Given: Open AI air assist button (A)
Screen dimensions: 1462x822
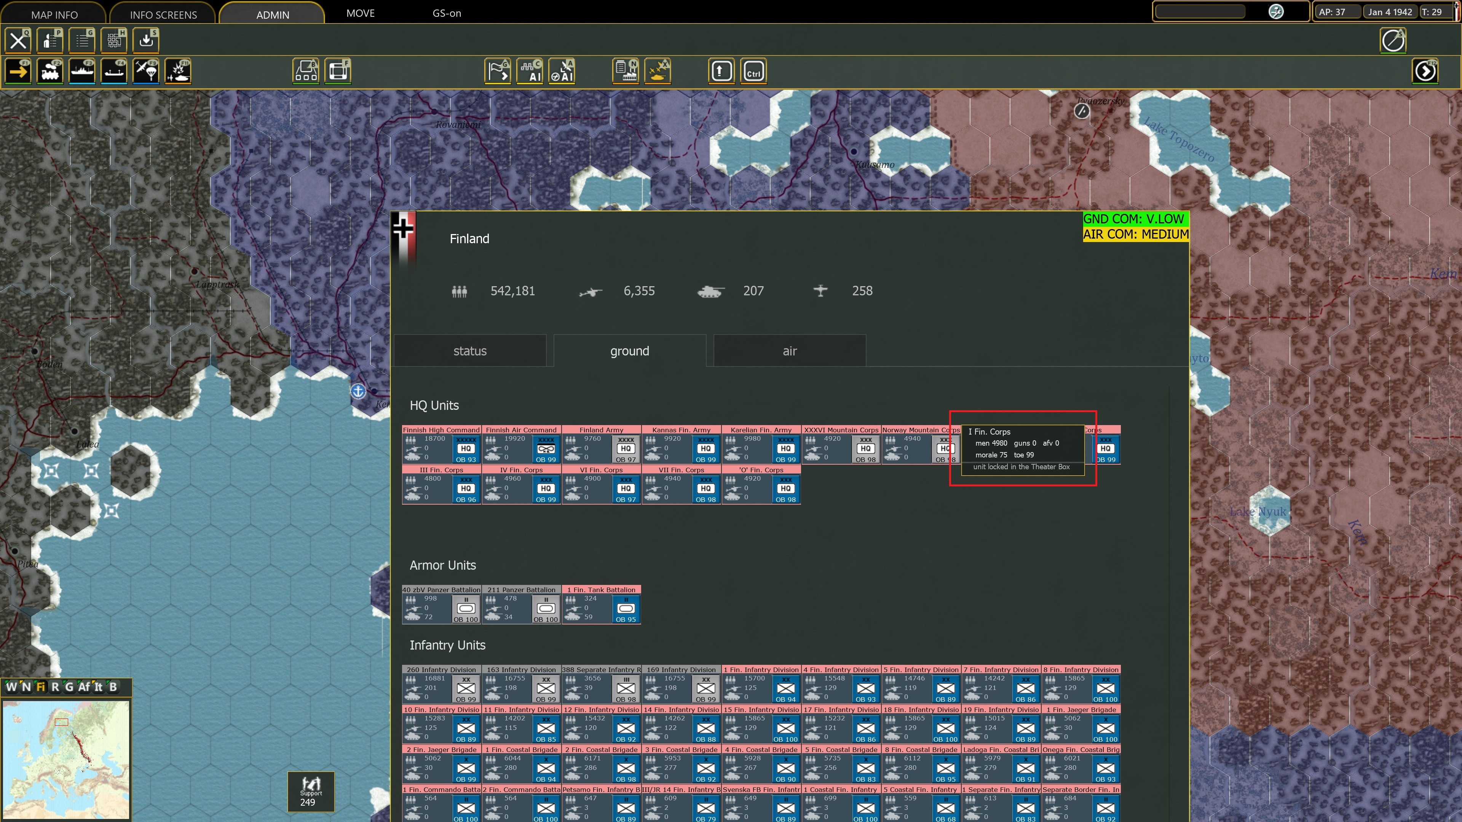Looking at the screenshot, I should [562, 72].
